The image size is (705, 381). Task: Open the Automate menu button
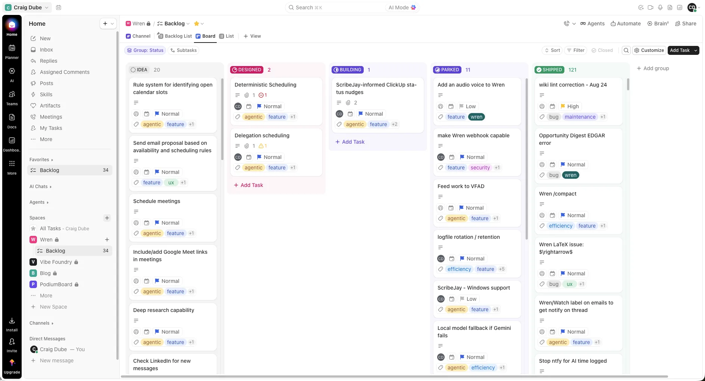(626, 24)
